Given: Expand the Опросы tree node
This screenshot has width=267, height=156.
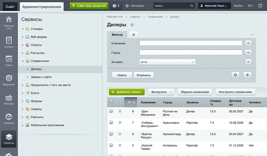Looking at the screenshot, I should [23, 45].
